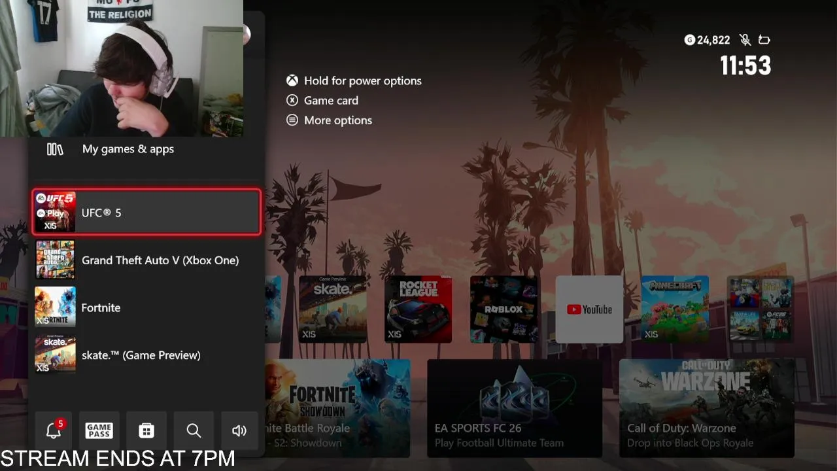Select UFC 5 highlighted entry
Image resolution: width=837 pixels, height=471 pixels.
[146, 213]
